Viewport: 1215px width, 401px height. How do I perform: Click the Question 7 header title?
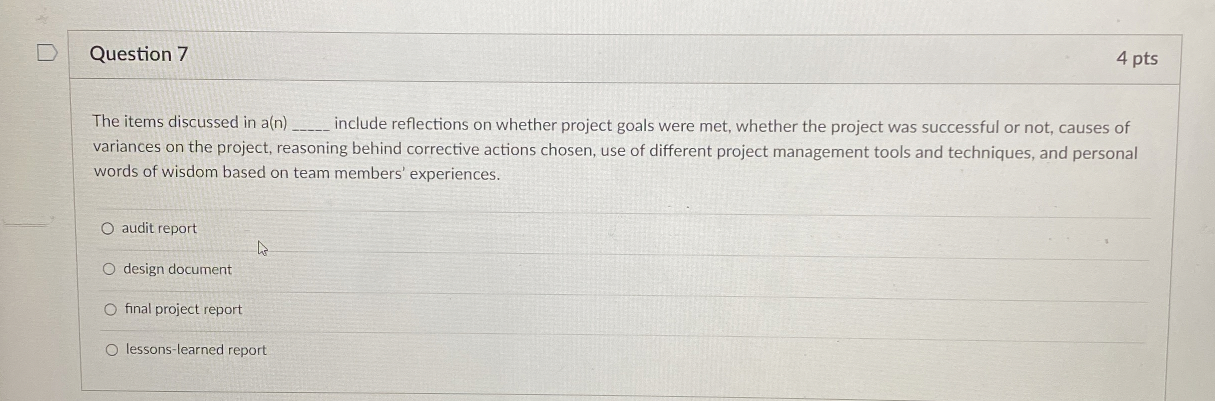point(138,54)
